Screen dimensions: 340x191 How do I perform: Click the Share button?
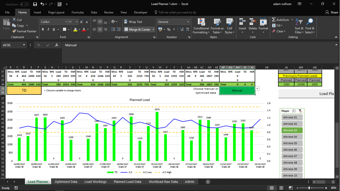click(331, 12)
